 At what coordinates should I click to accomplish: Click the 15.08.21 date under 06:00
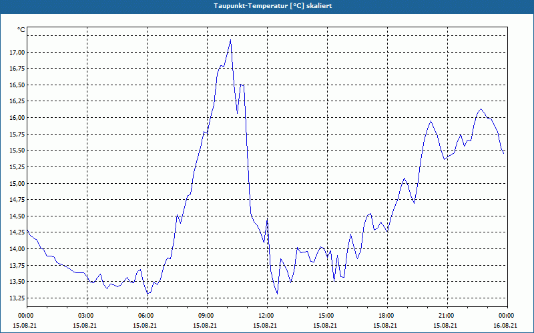[x=145, y=325]
